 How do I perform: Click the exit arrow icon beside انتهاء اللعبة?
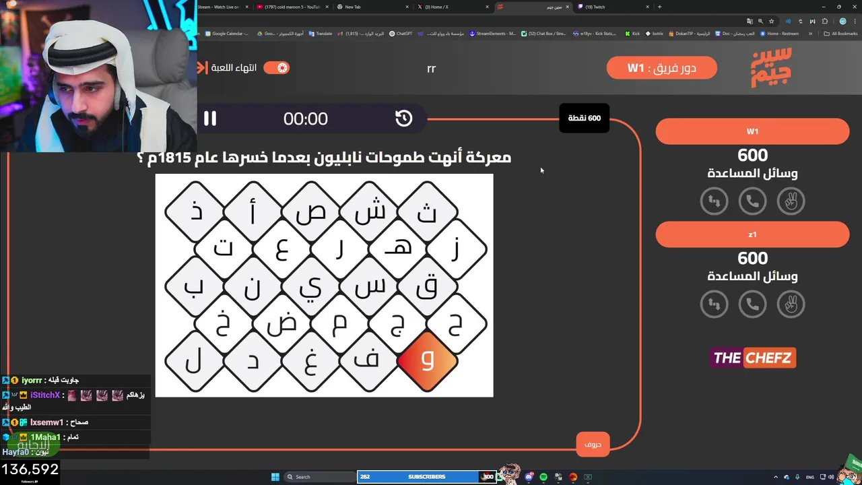[202, 67]
